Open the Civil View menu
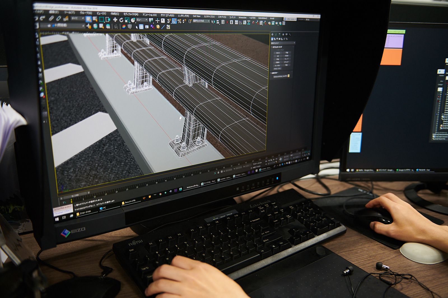Image resolution: width=448 pixels, height=298 pixels. [197, 16]
